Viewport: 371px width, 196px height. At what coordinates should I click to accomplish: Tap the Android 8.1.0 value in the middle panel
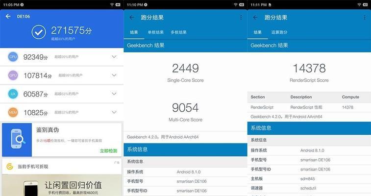click(x=189, y=172)
